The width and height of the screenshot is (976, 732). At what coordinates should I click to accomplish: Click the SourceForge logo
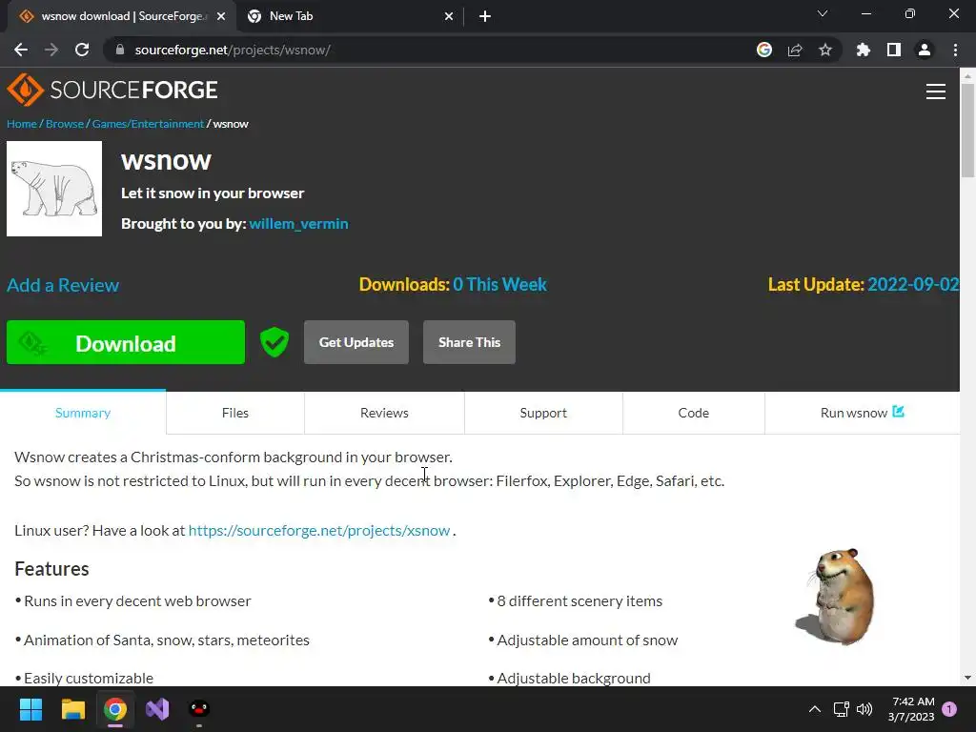tap(112, 91)
